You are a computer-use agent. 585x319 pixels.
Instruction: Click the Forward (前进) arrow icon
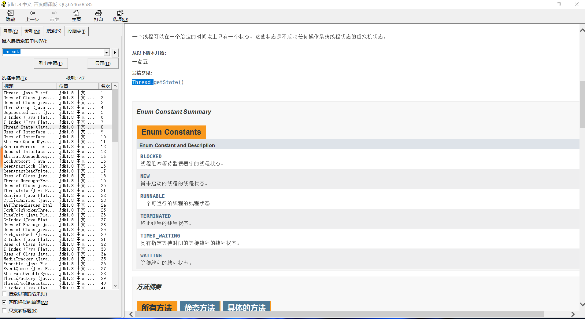(54, 13)
